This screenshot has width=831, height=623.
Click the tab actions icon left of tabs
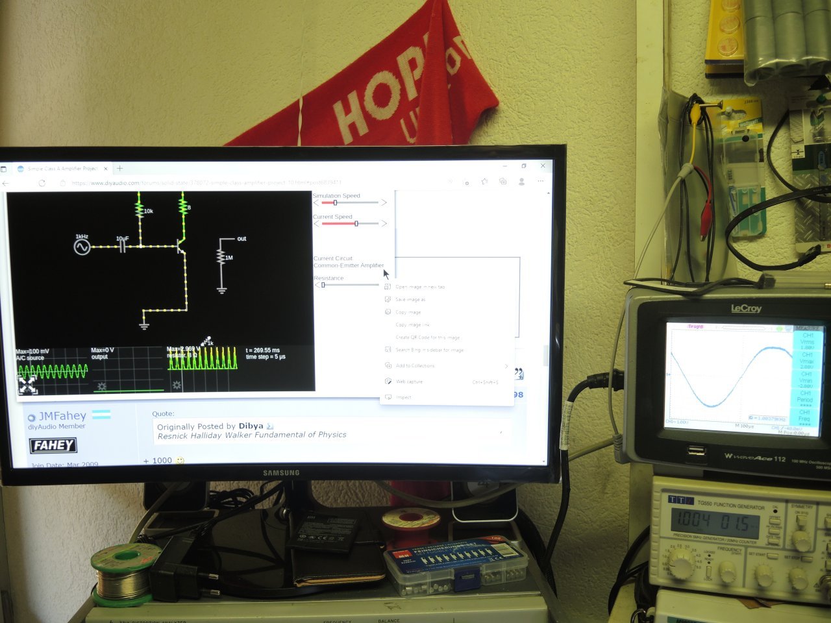3,169
